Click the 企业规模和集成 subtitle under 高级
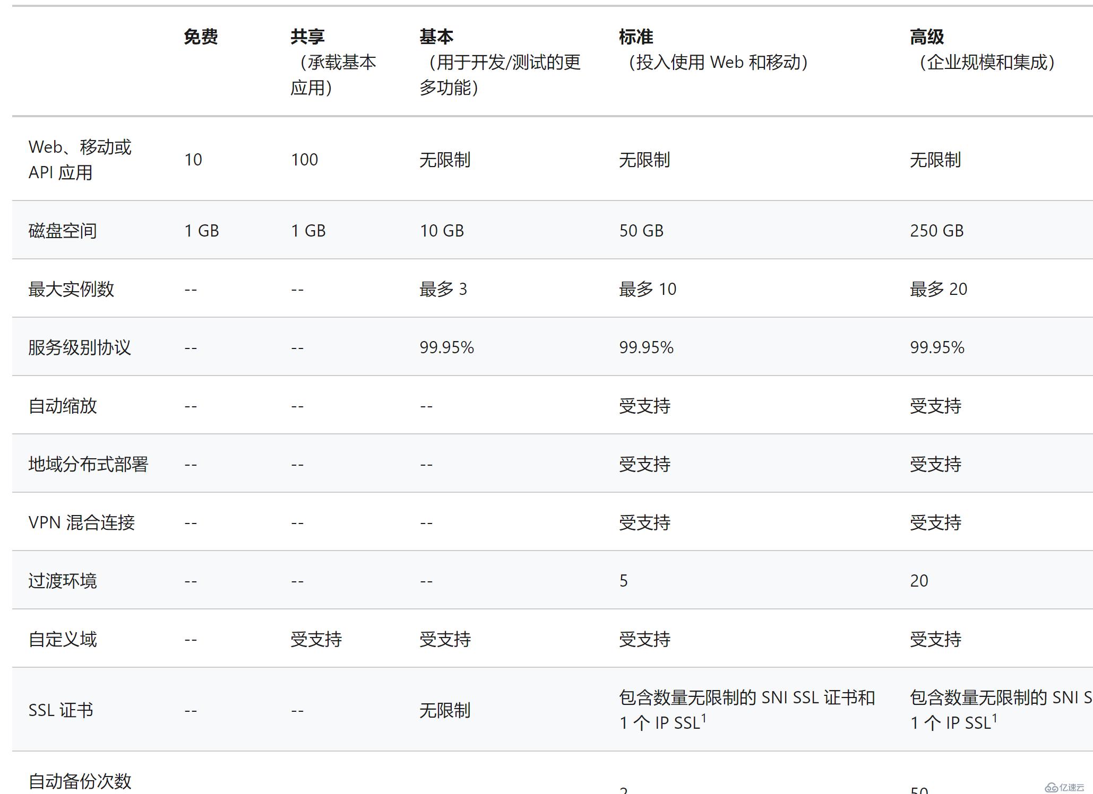 [x=986, y=62]
